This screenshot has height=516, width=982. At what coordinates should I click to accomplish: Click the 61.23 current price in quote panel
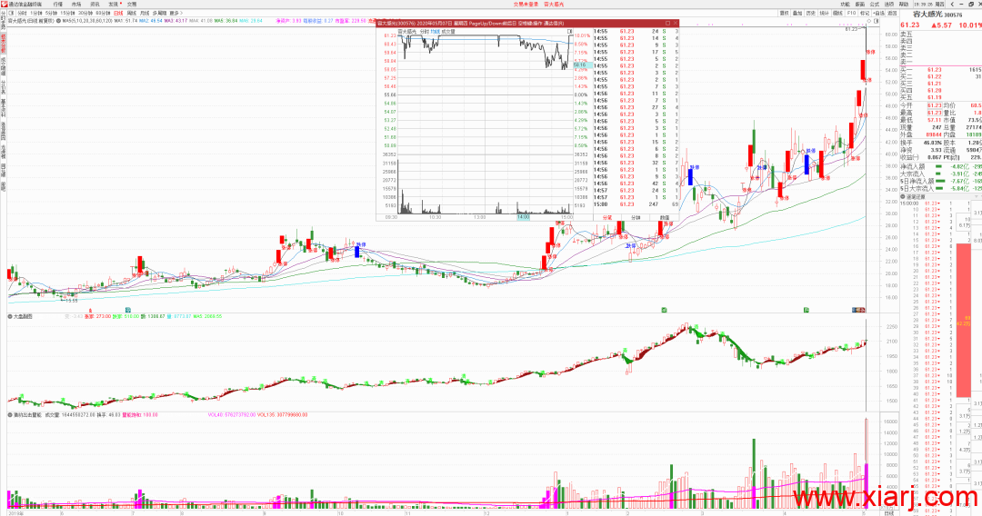pyautogui.click(x=910, y=25)
